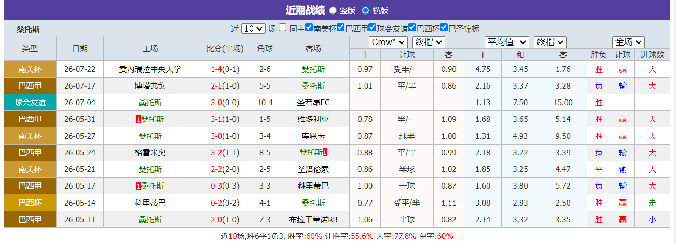Click red card badge beside 桑托斯 in 26-05-24 row

(x=325, y=153)
